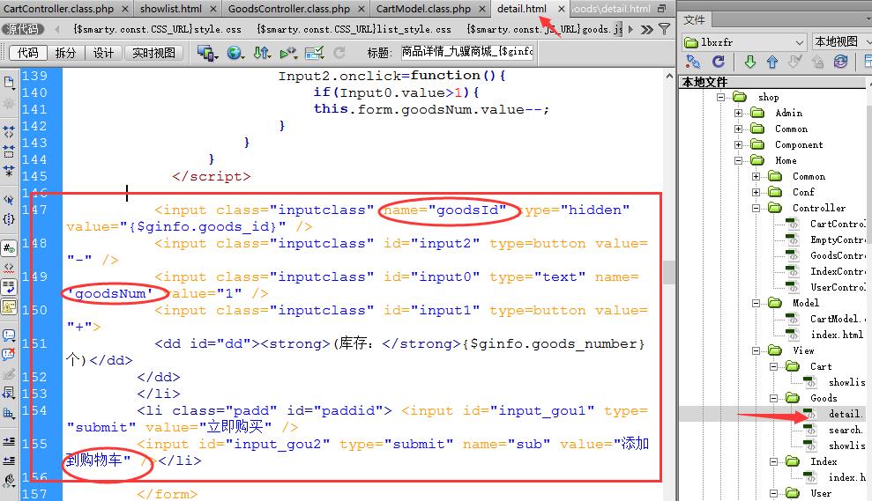Switch to Design view button
The image size is (872, 501).
click(103, 53)
